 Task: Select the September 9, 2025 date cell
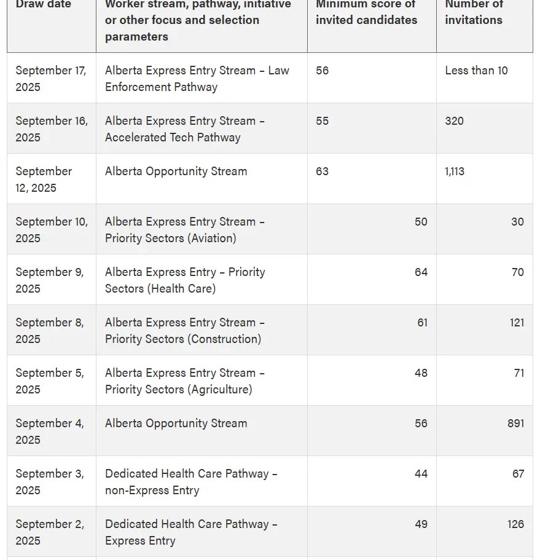tap(50, 280)
